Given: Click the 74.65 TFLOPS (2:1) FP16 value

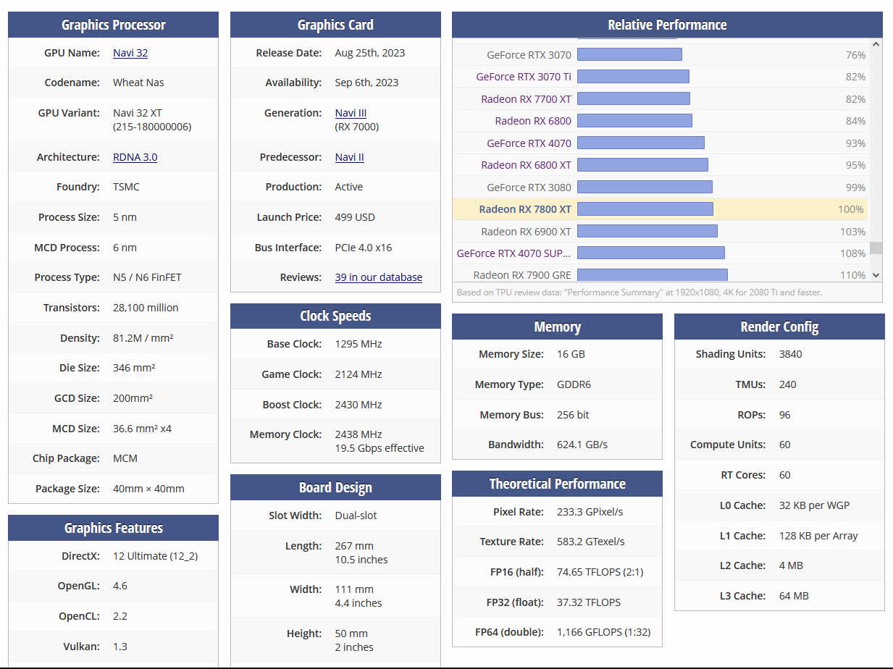Looking at the screenshot, I should [600, 572].
